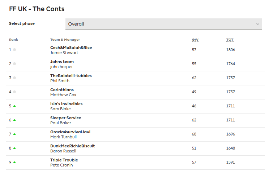Click green up arrow beside rank 6
Viewport: 269px width, 178px height.
point(14,120)
